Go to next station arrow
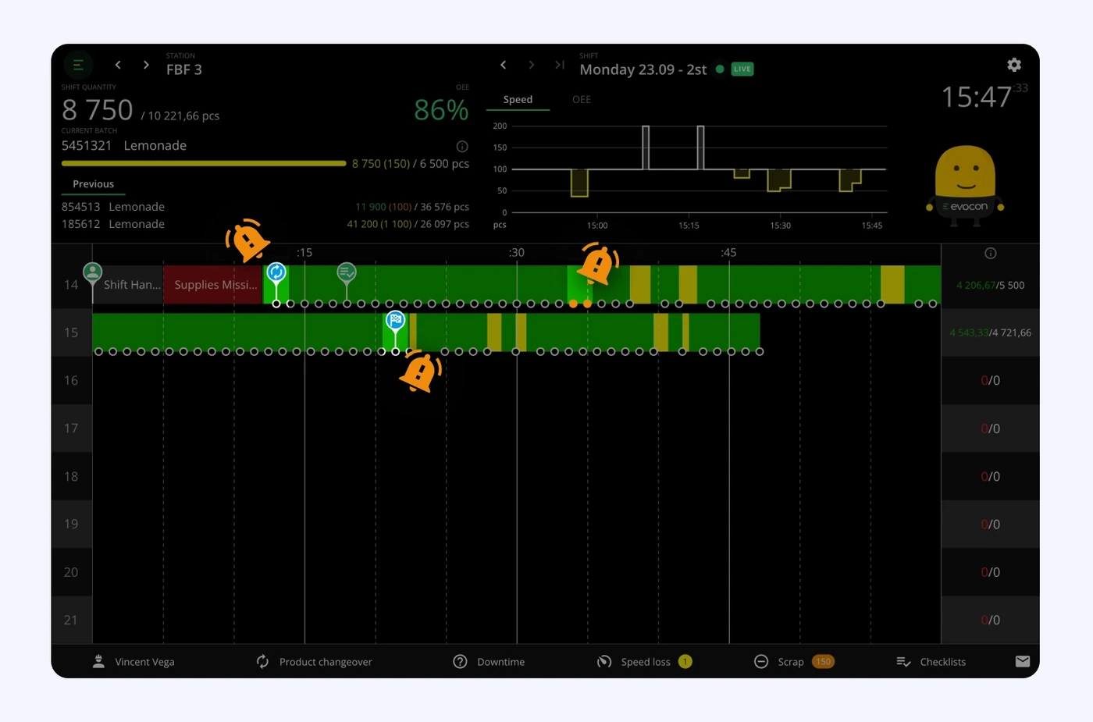Image resolution: width=1093 pixels, height=722 pixels. tap(146, 66)
